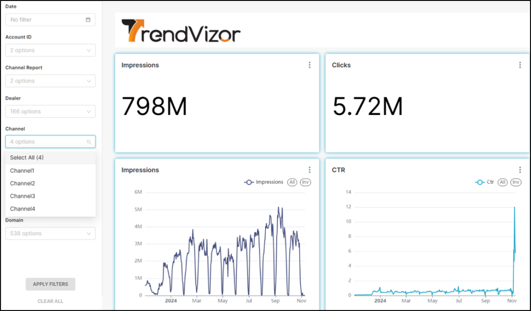This screenshot has height=311, width=531.
Task: Open the CTR chart three-dot menu
Action: tap(520, 170)
